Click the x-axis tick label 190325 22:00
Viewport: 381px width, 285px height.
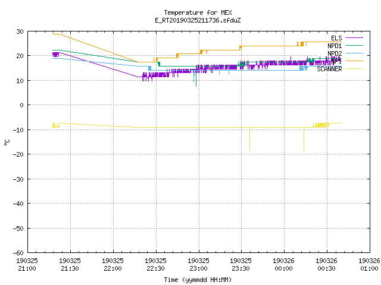tap(113, 265)
